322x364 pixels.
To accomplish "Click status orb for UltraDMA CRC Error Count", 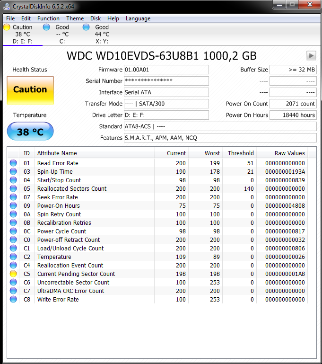I will tap(13, 291).
